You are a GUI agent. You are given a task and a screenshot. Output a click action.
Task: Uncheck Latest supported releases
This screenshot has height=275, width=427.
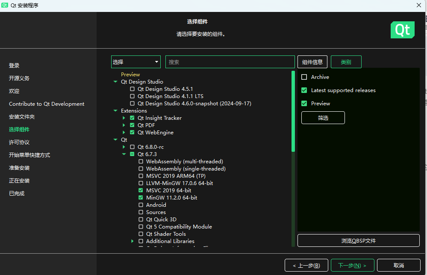(x=304, y=90)
